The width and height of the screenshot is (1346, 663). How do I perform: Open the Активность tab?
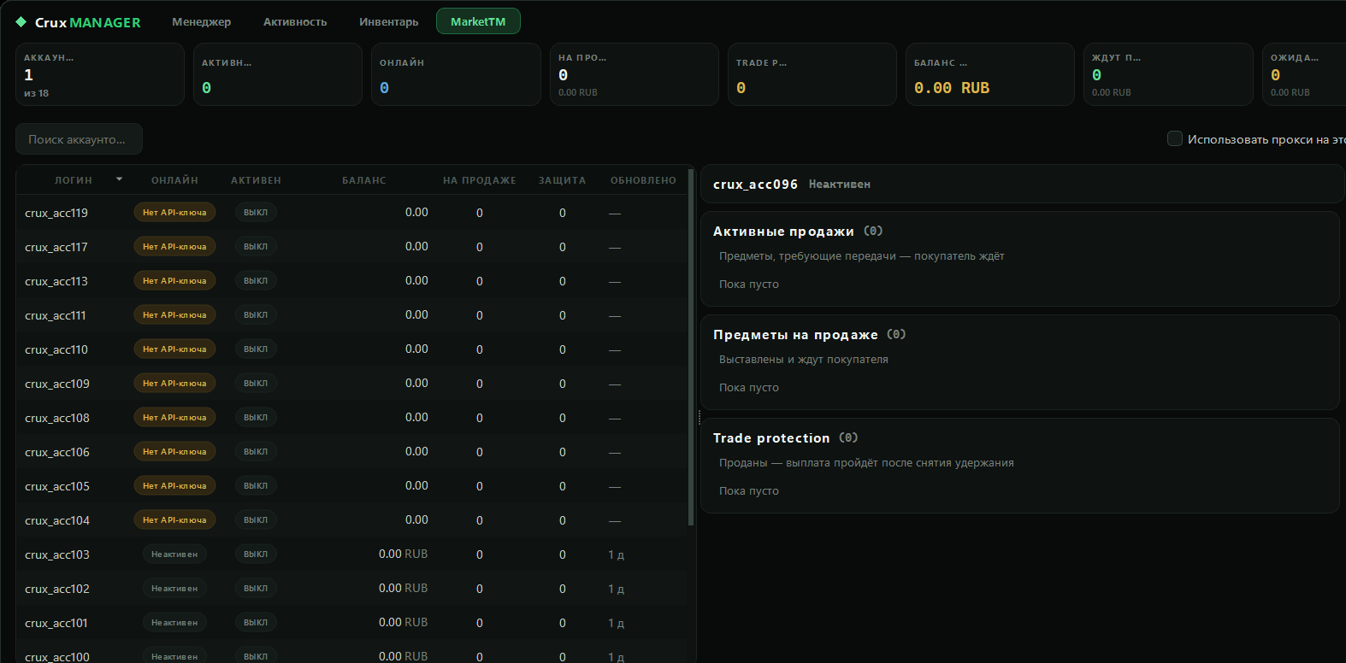point(295,21)
